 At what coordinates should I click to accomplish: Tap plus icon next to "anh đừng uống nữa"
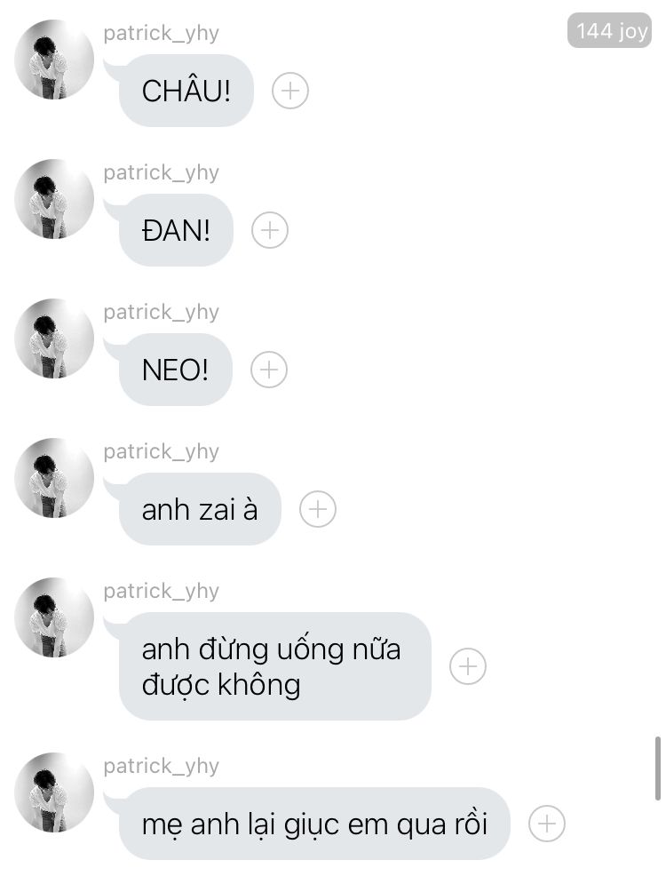[x=468, y=666]
